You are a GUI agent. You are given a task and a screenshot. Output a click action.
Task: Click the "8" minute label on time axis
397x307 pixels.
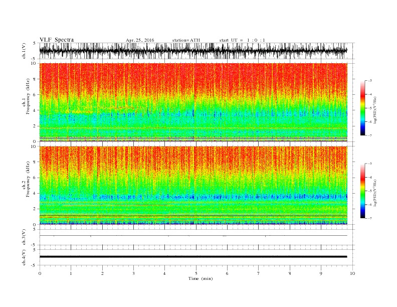pos(290,273)
